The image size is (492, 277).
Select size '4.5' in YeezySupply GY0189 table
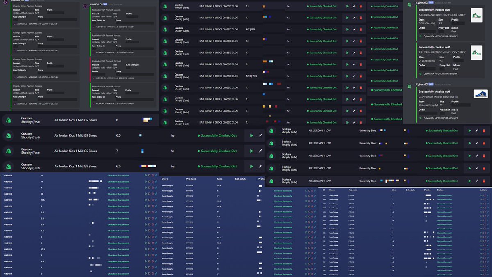pos(218,217)
